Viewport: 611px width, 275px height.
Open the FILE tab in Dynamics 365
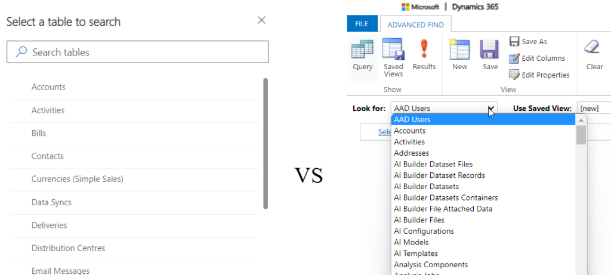click(362, 24)
